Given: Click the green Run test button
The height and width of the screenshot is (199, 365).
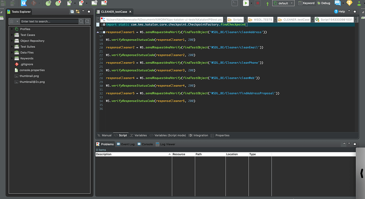Looking at the screenshot, I should 246,3.
